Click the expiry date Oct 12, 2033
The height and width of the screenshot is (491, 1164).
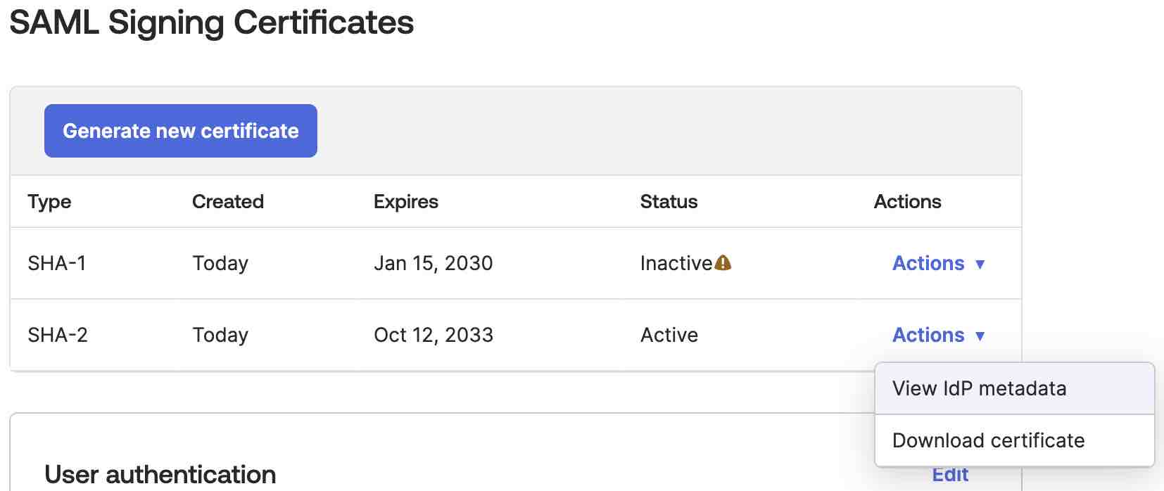point(434,335)
